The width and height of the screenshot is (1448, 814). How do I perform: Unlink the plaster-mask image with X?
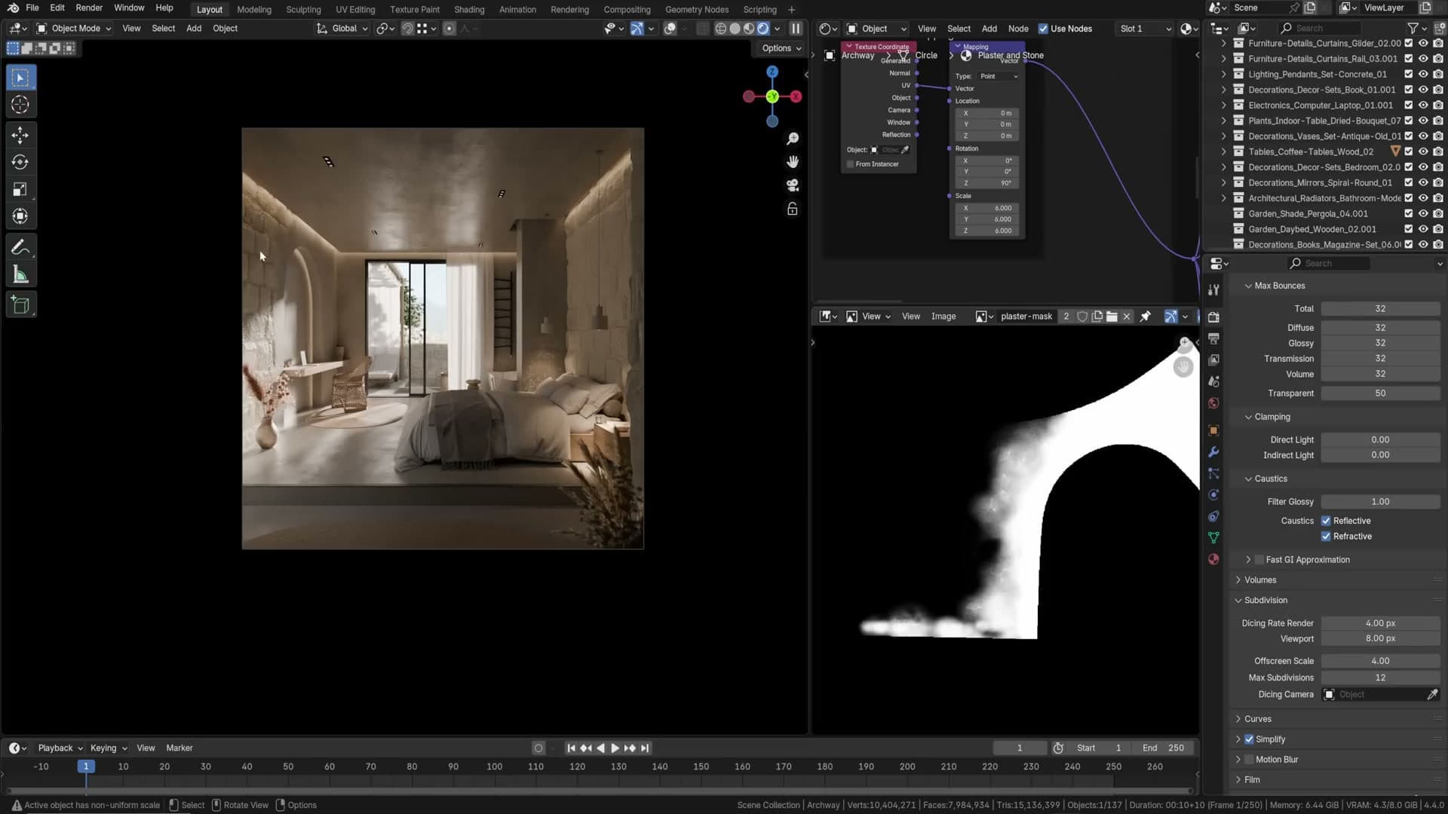click(1127, 317)
